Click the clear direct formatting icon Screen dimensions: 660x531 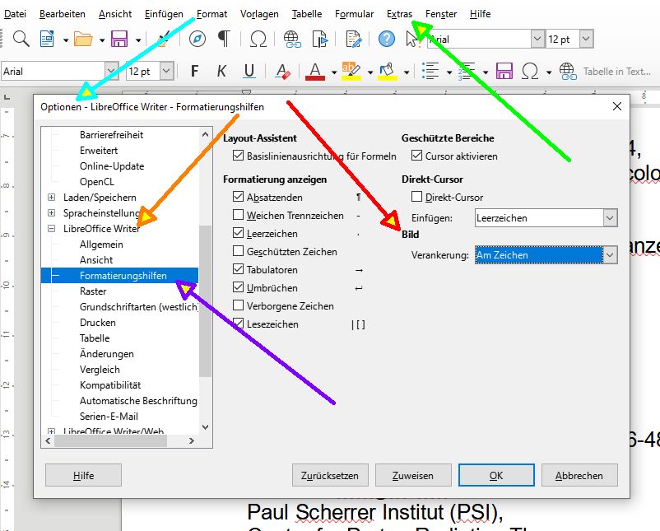point(283,71)
